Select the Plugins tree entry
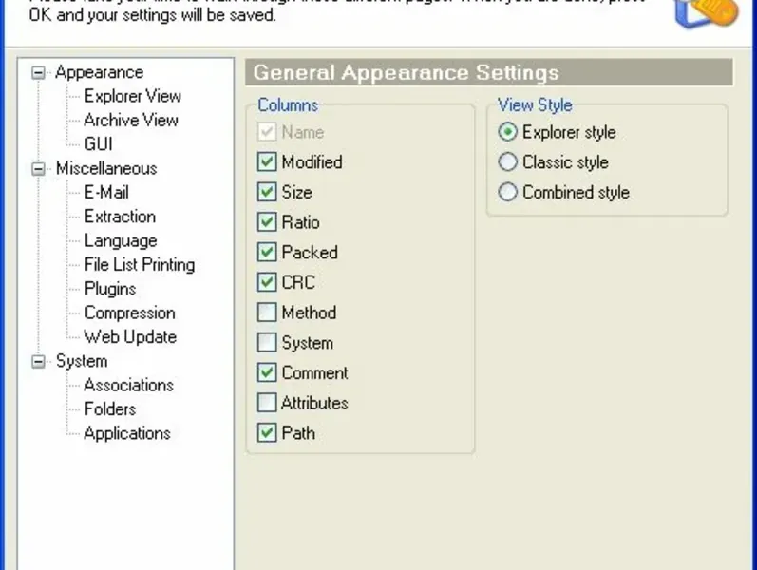 110,289
